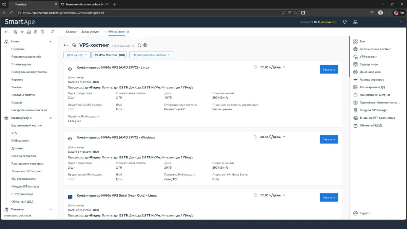Click the user account icon in header
The width and height of the screenshot is (407, 229).
tap(355, 22)
